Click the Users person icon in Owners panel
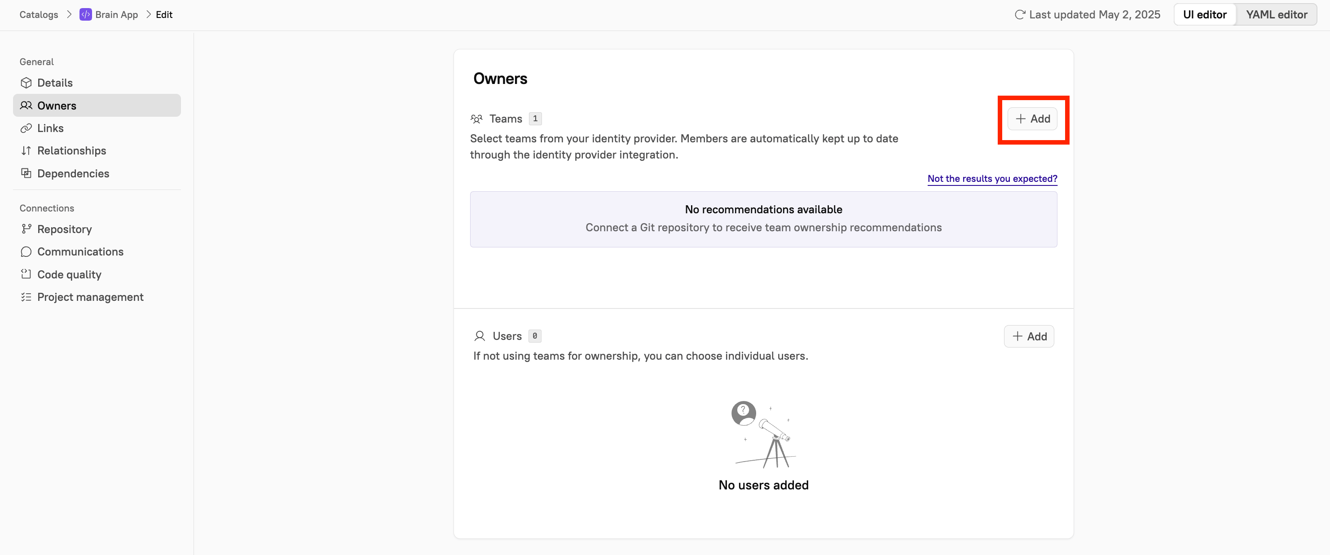 (480, 336)
